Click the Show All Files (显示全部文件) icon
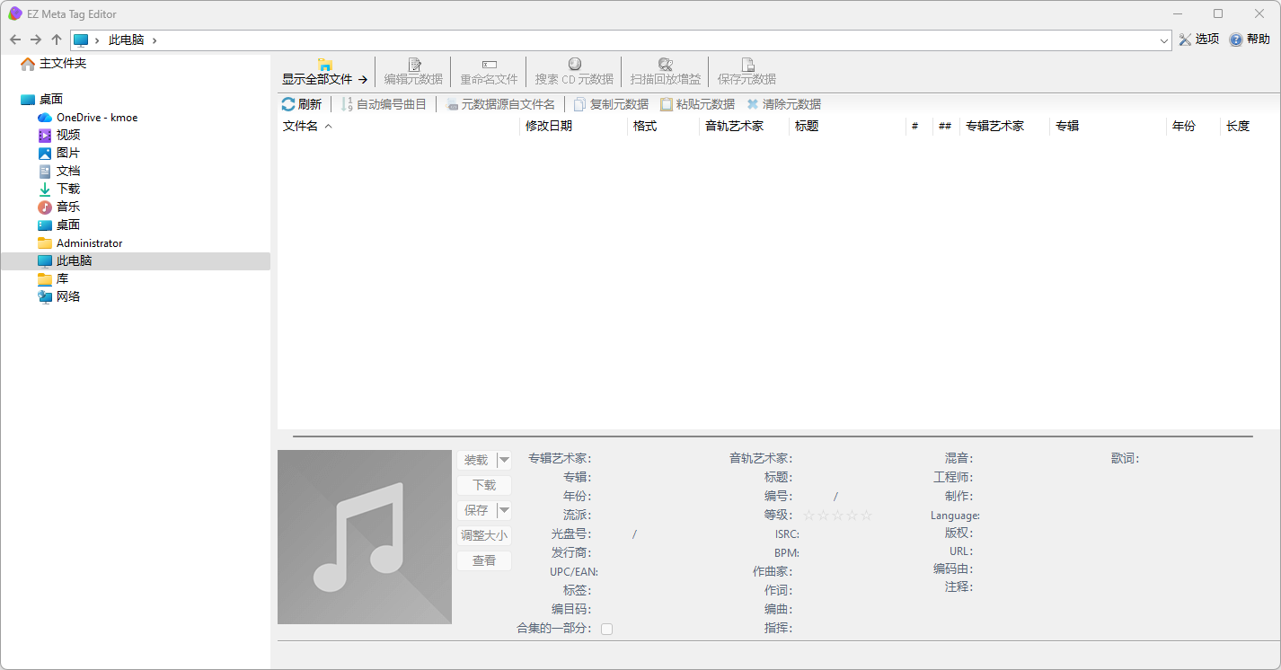 click(x=325, y=65)
